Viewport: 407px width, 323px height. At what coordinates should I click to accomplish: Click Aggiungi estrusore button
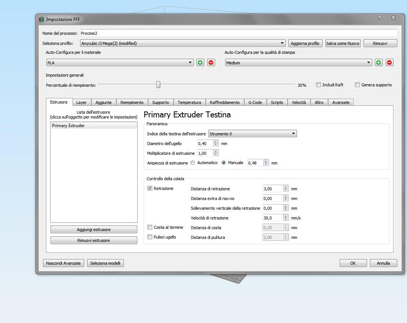click(94, 230)
